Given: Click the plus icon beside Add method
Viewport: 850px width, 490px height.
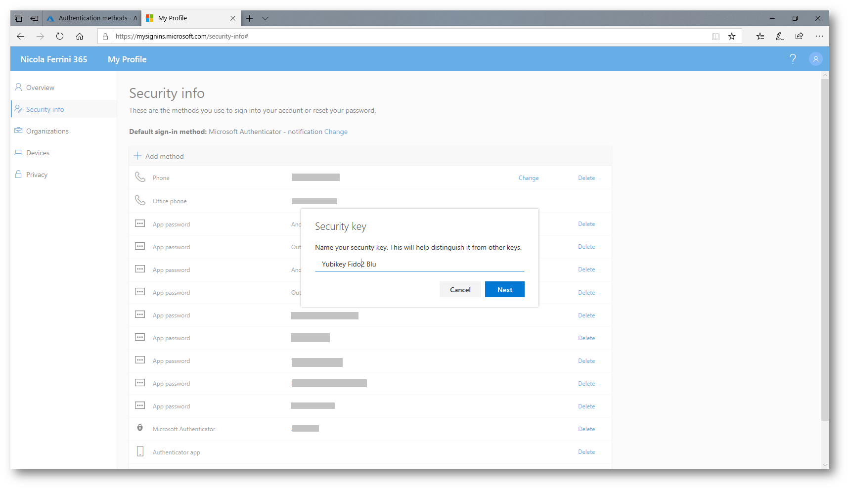Looking at the screenshot, I should pyautogui.click(x=137, y=156).
